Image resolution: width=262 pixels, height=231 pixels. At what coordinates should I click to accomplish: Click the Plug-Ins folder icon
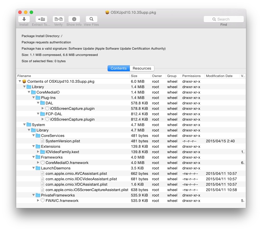[x=38, y=98]
